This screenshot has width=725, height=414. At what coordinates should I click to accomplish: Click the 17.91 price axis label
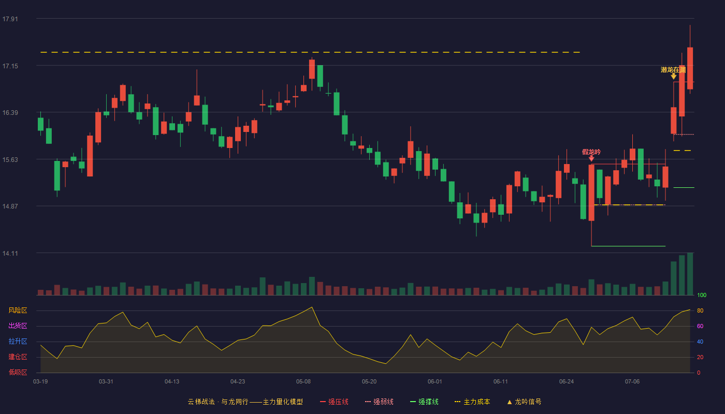point(10,19)
